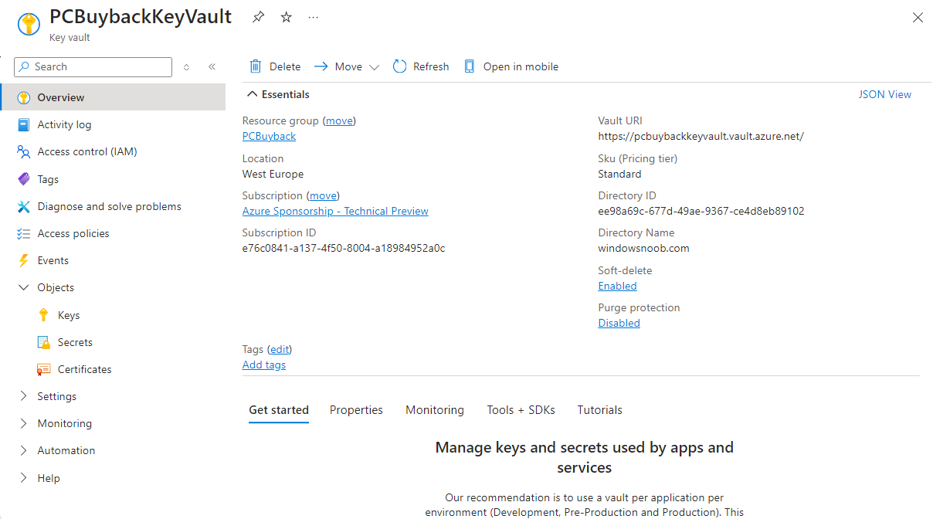Image resolution: width=933 pixels, height=519 pixels.
Task: Close the key vault blade
Action: (918, 18)
